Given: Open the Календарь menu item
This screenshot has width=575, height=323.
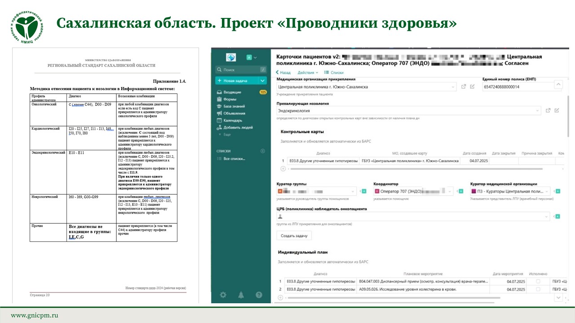Looking at the screenshot, I should 233,120.
